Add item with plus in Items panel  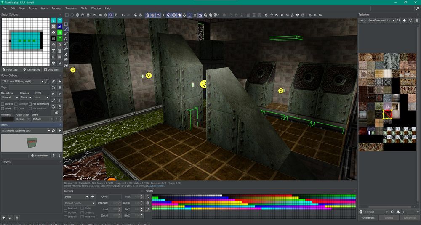(x=60, y=131)
